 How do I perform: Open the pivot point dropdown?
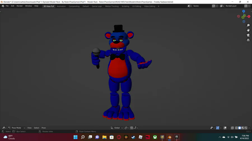point(127,128)
